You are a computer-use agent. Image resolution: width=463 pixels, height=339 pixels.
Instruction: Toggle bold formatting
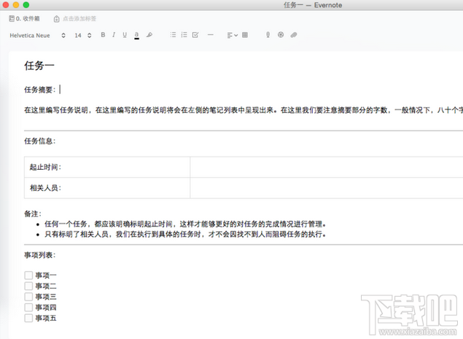103,35
